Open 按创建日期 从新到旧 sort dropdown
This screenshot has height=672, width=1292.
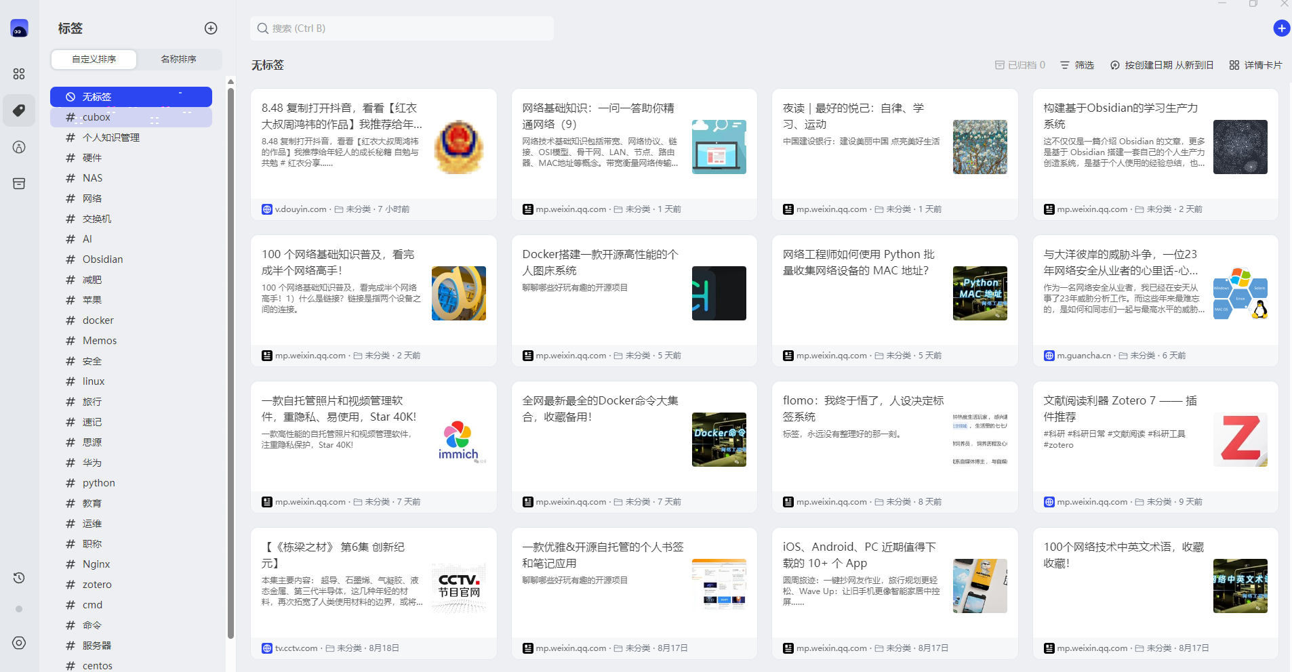1162,65
